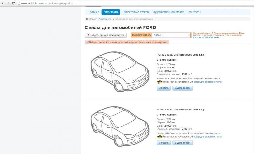
Task: Click the browser forward arrow
Action: pyautogui.click(x=8, y=3)
